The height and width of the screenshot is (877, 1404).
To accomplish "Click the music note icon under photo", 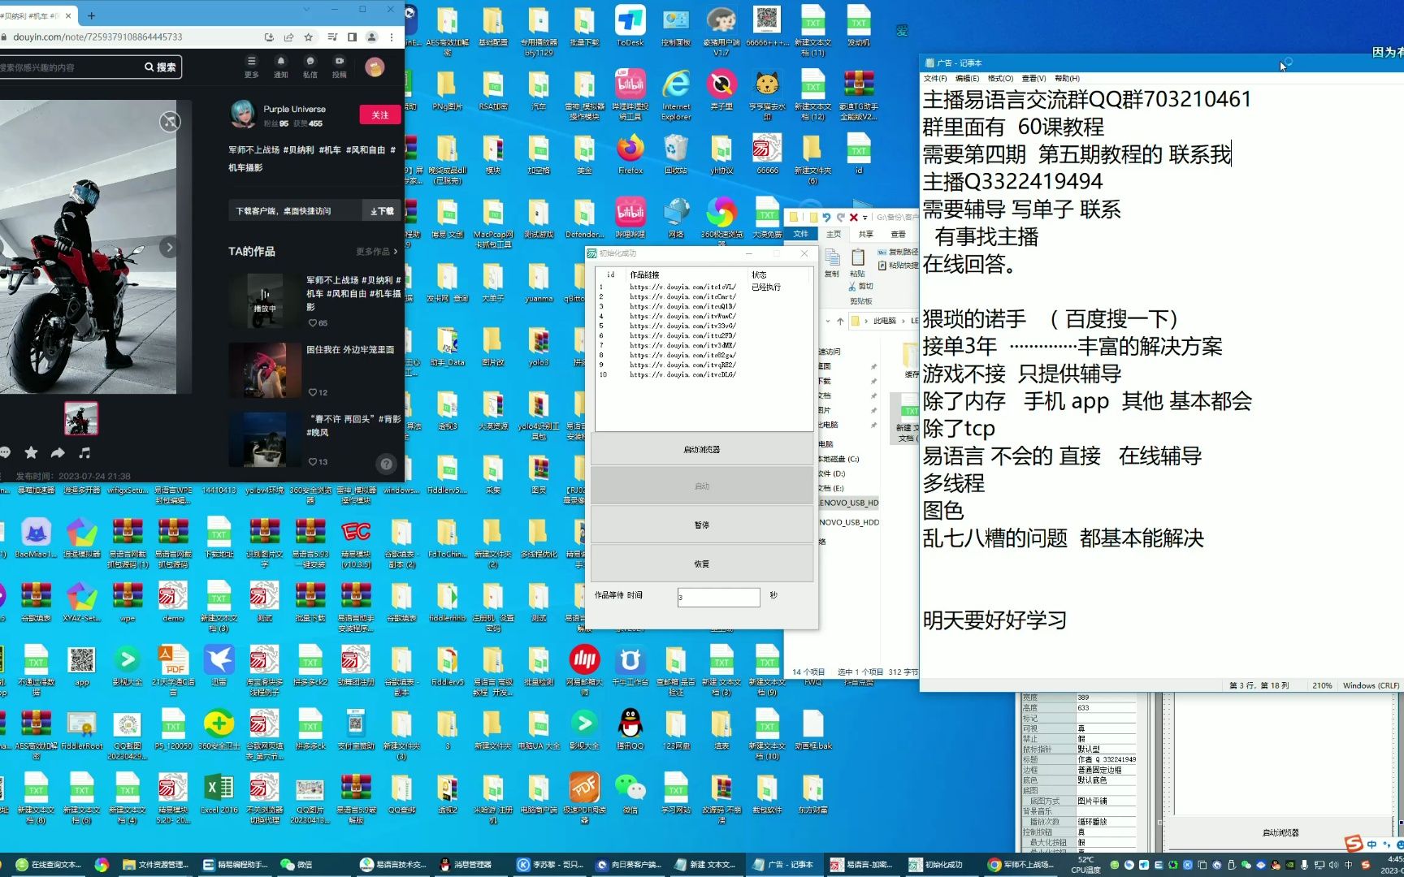I will [84, 452].
